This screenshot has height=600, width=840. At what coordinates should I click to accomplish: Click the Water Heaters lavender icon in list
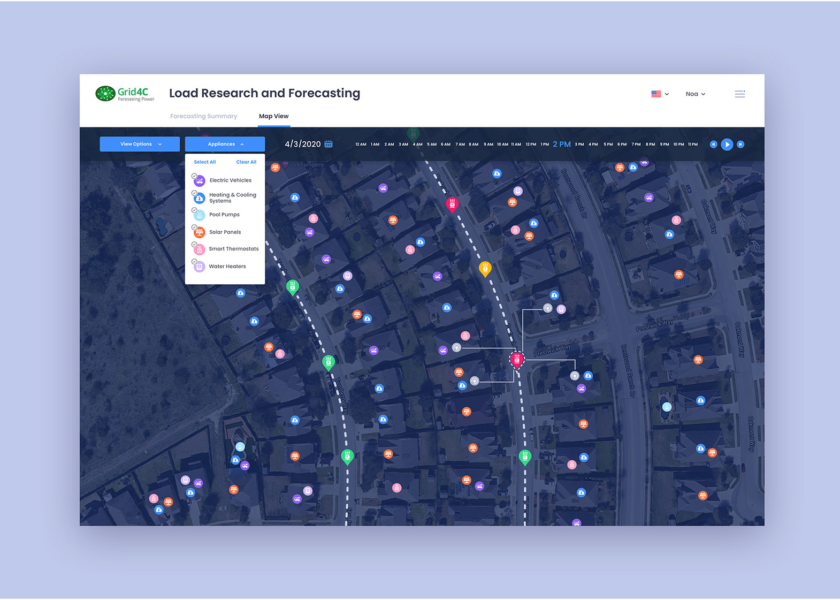click(x=200, y=267)
